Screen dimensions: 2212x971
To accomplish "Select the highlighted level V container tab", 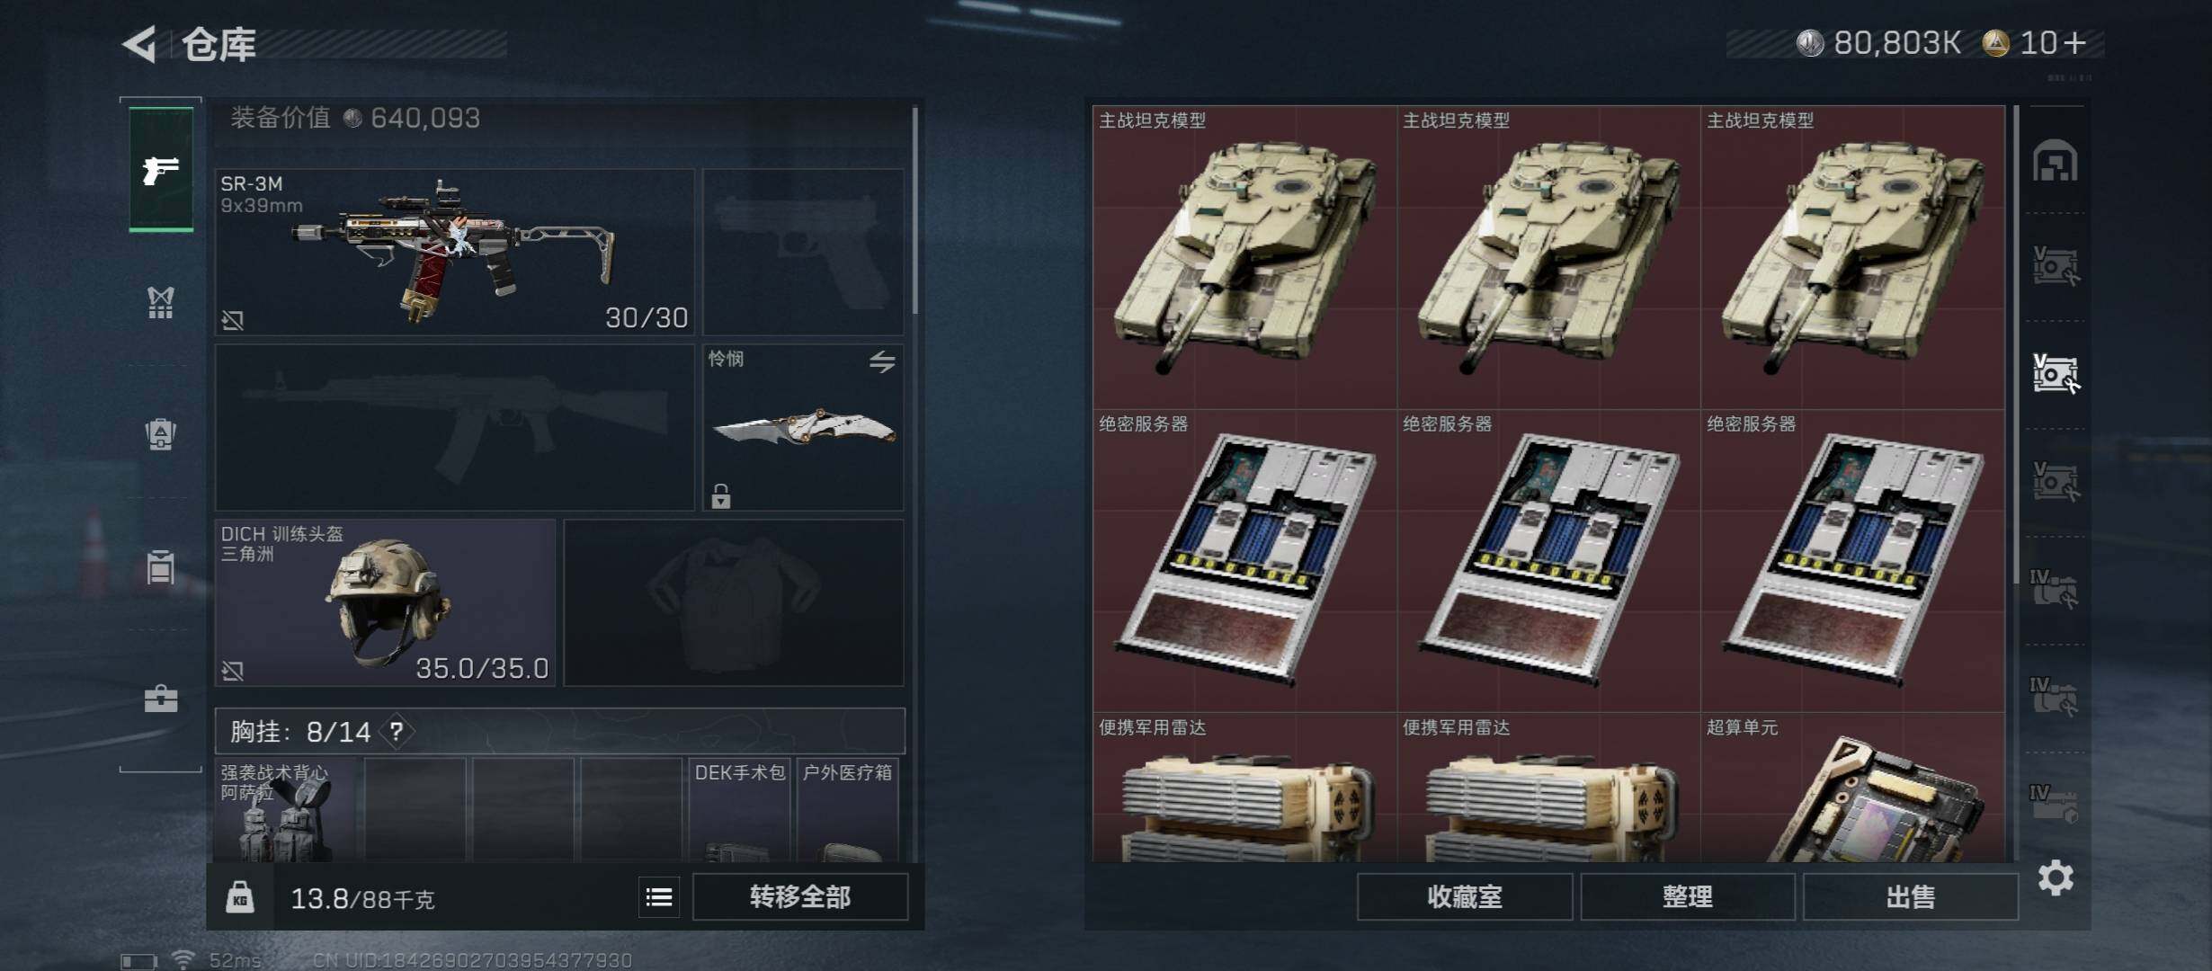I will click(2056, 374).
